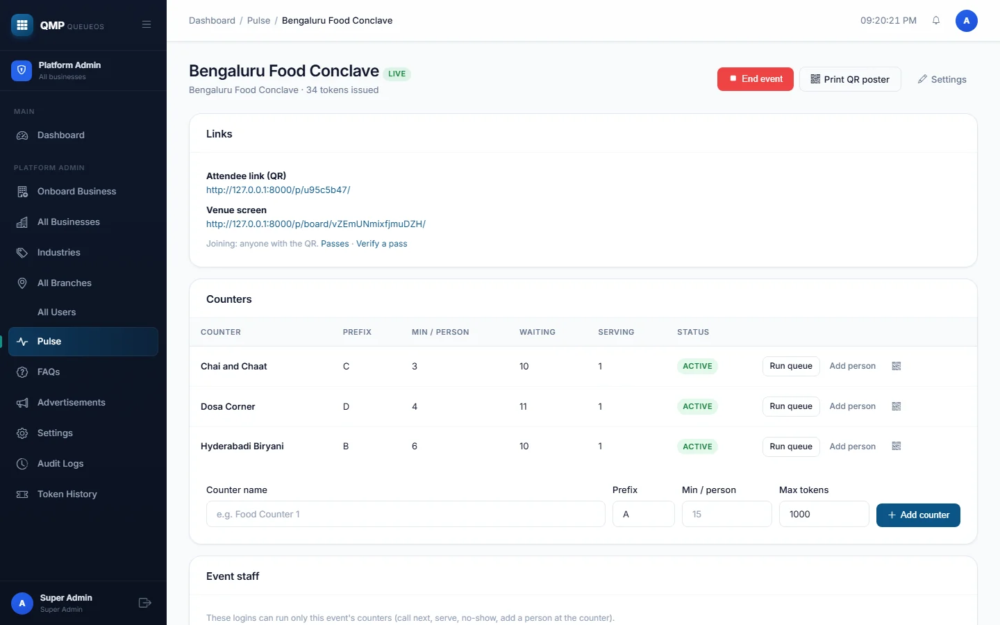Run queue for Hyderabadi Biryani
1000x625 pixels.
(791, 447)
